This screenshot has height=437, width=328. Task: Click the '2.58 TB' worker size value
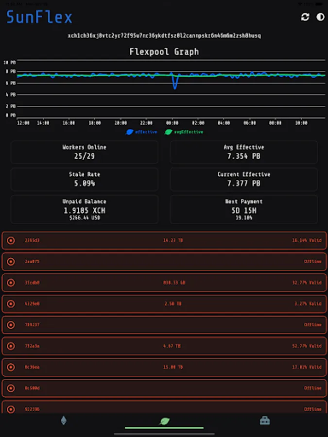pos(173,303)
